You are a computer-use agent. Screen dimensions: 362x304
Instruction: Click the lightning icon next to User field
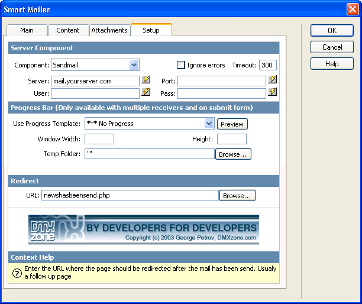point(146,92)
